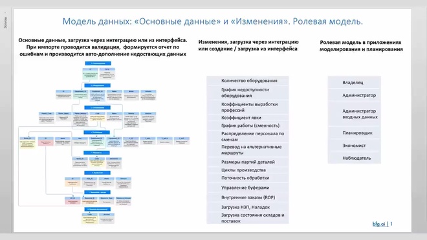Select 'Циклы производства' list row
427x240 pixels.
tap(248, 170)
